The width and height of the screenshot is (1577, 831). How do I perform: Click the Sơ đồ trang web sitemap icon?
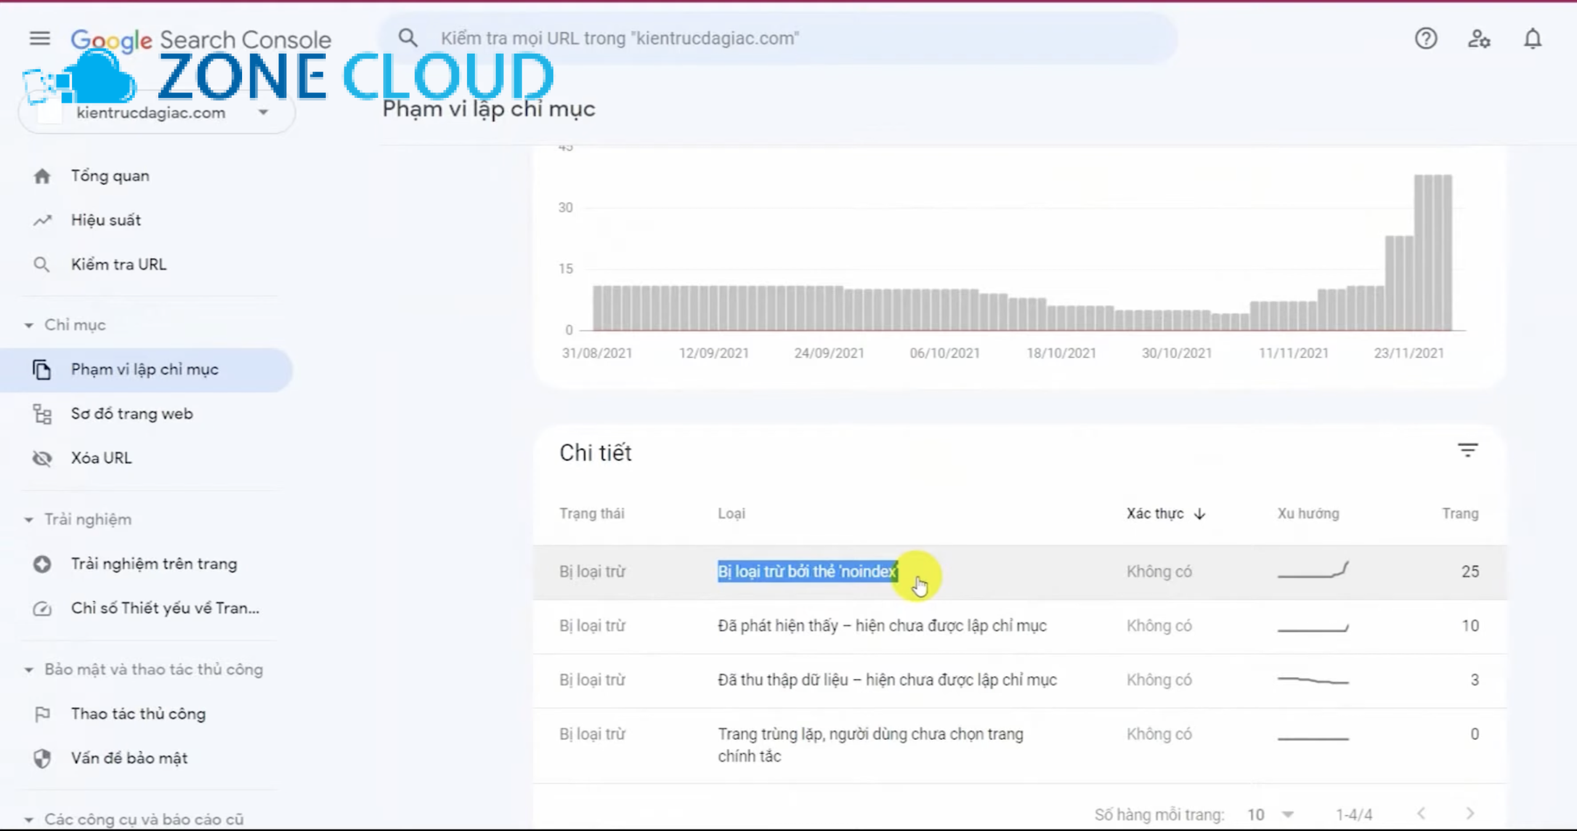pos(42,414)
